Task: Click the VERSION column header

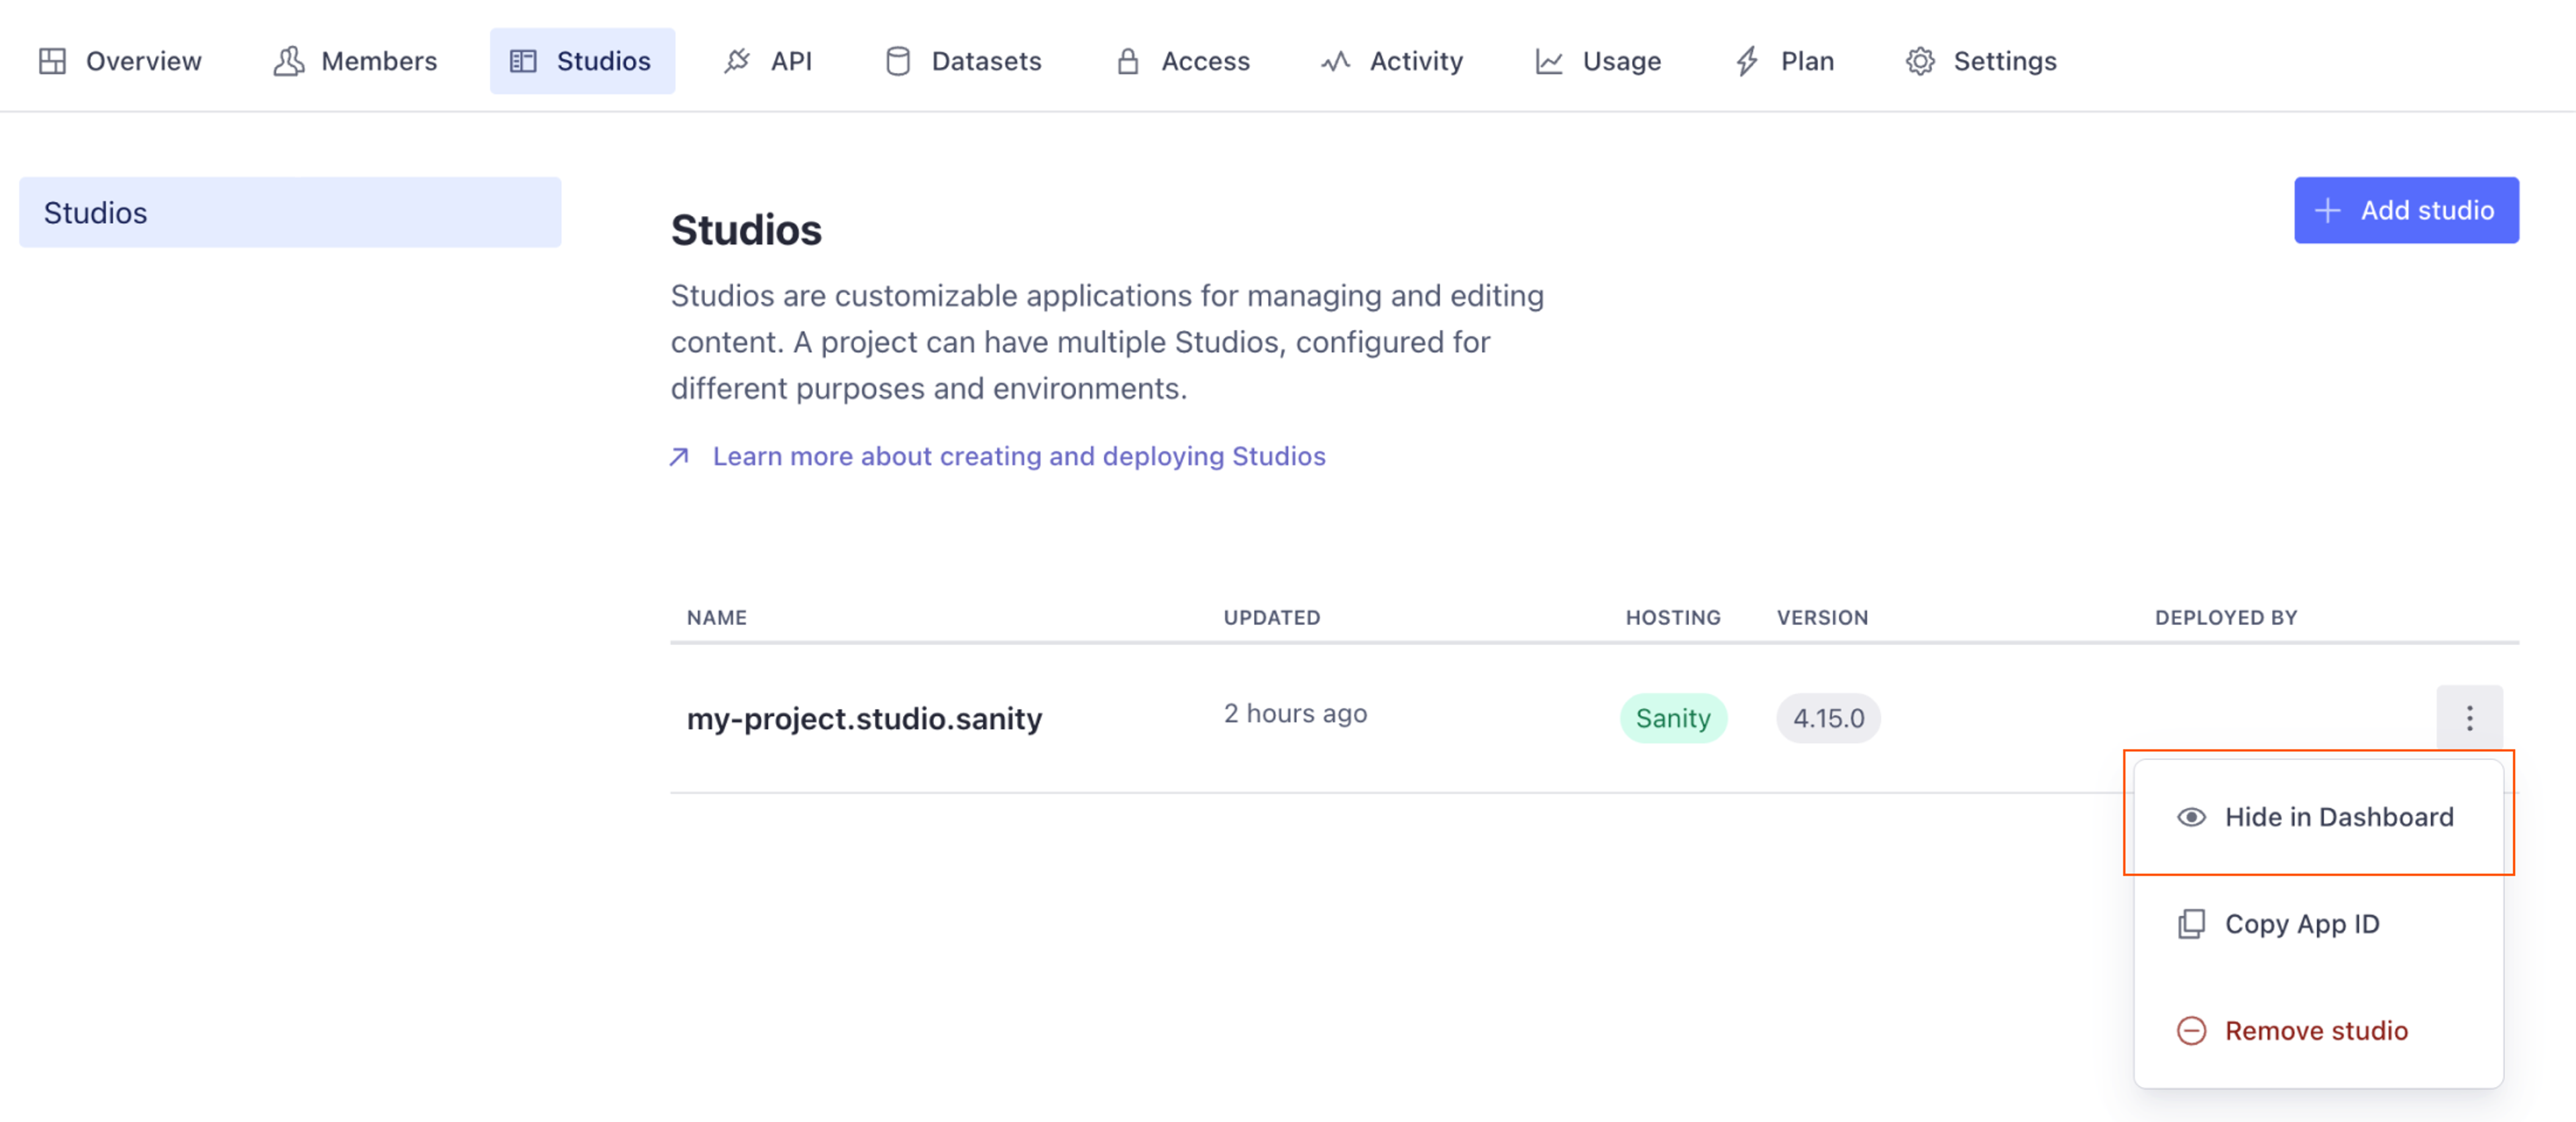Action: coord(1822,618)
